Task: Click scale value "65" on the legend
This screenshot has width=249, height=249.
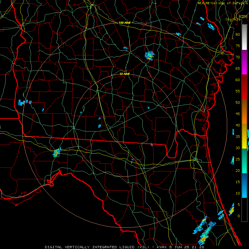Action: 238,68
